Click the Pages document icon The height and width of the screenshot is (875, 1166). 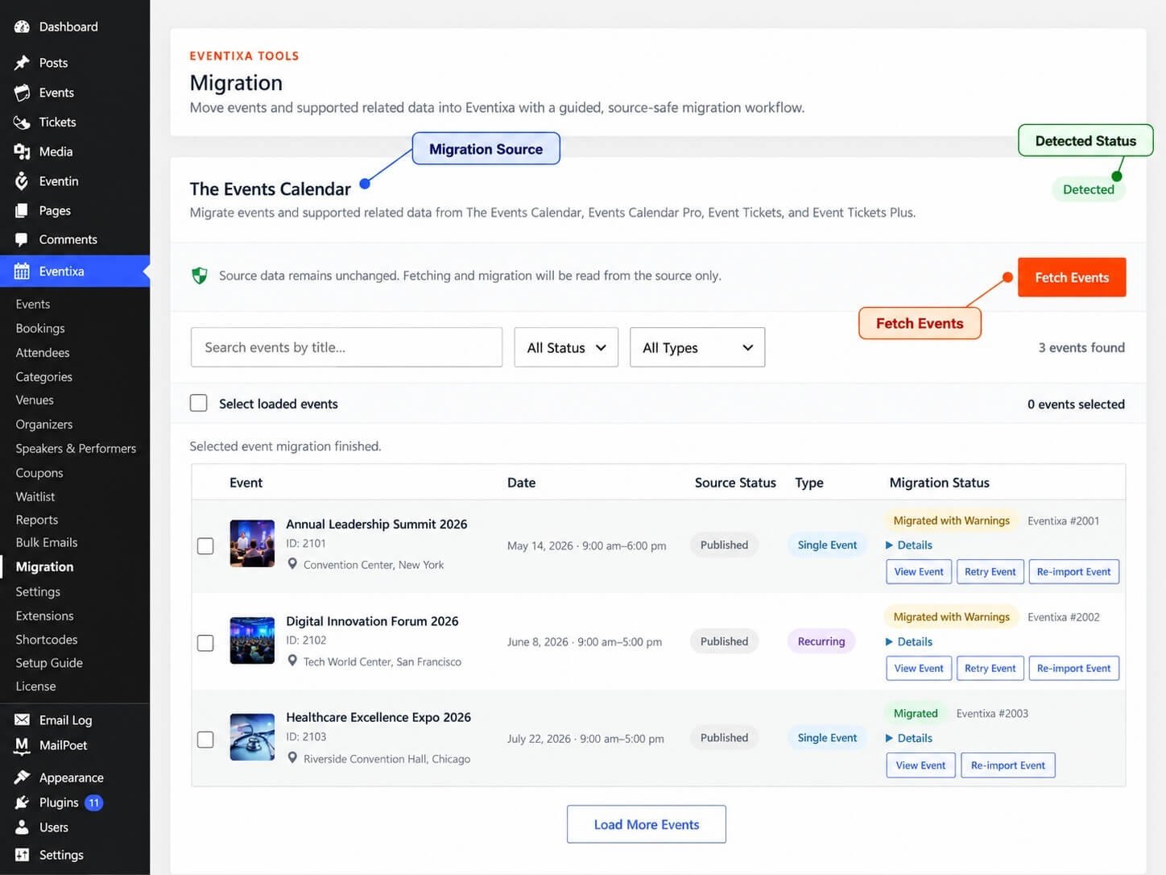click(x=22, y=210)
